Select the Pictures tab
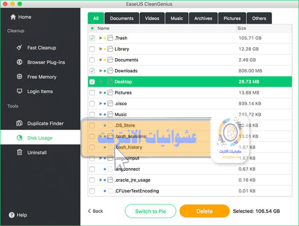The height and width of the screenshot is (226, 299). coord(232,18)
